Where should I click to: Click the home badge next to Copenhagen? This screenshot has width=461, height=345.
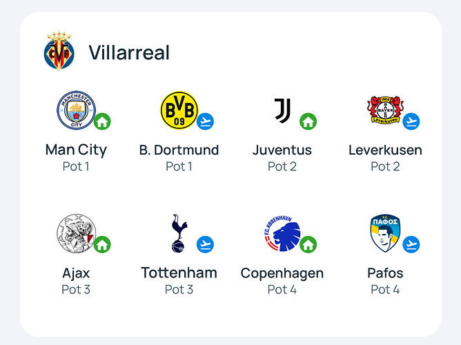click(308, 244)
